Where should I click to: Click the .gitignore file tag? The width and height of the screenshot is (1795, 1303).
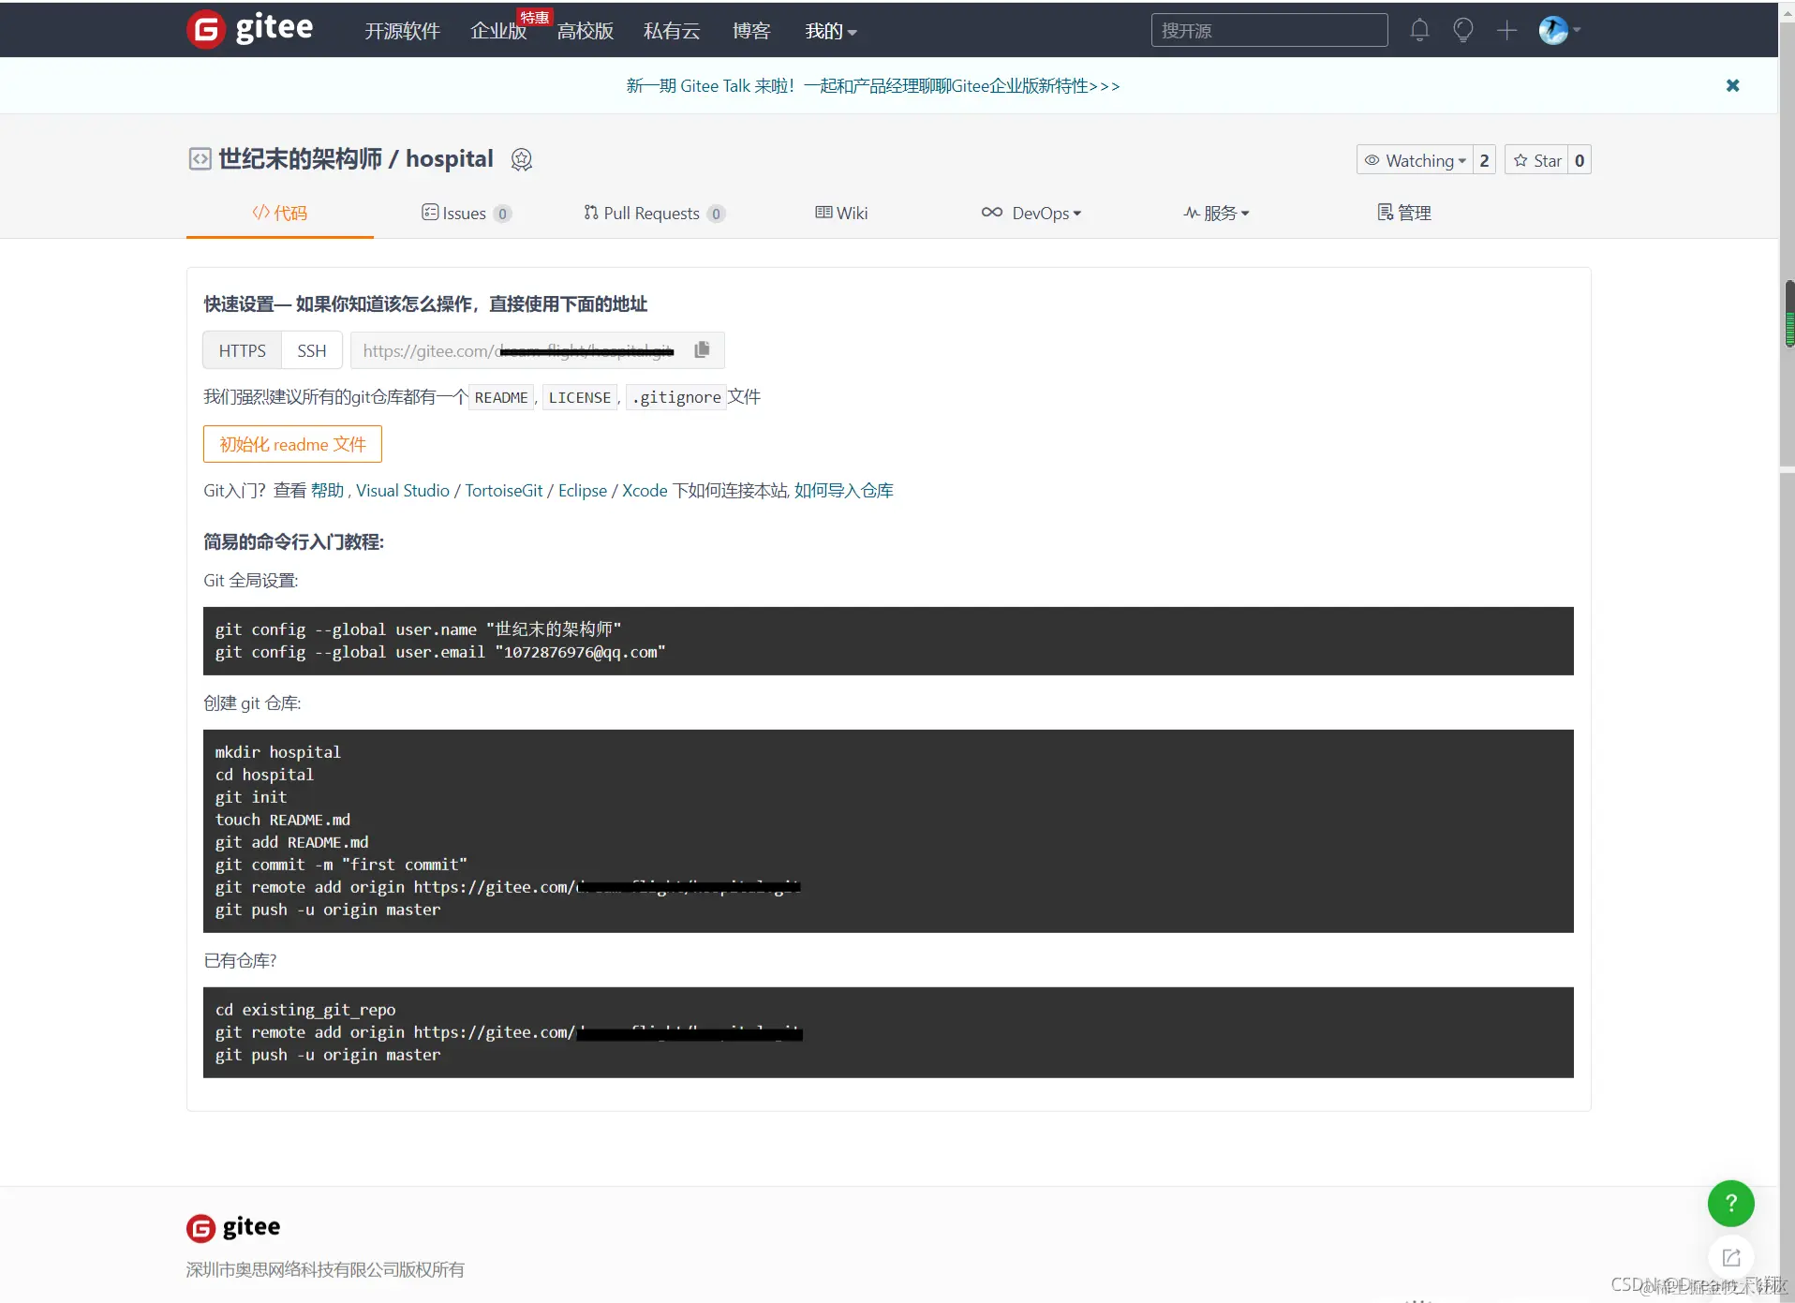676,397
